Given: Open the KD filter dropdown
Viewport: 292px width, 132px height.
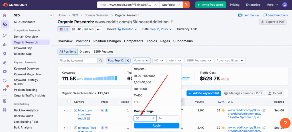Looking at the screenshot, I should point(159,60).
